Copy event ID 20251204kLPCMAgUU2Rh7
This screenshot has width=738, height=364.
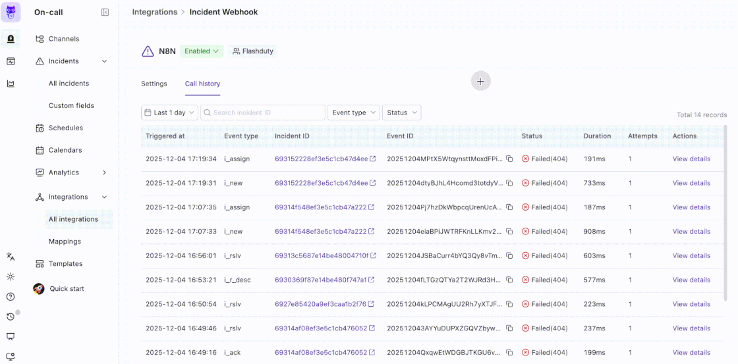(x=509, y=304)
